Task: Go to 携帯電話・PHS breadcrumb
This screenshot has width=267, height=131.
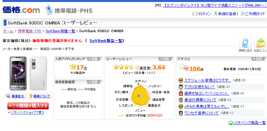Action: coord(30,31)
